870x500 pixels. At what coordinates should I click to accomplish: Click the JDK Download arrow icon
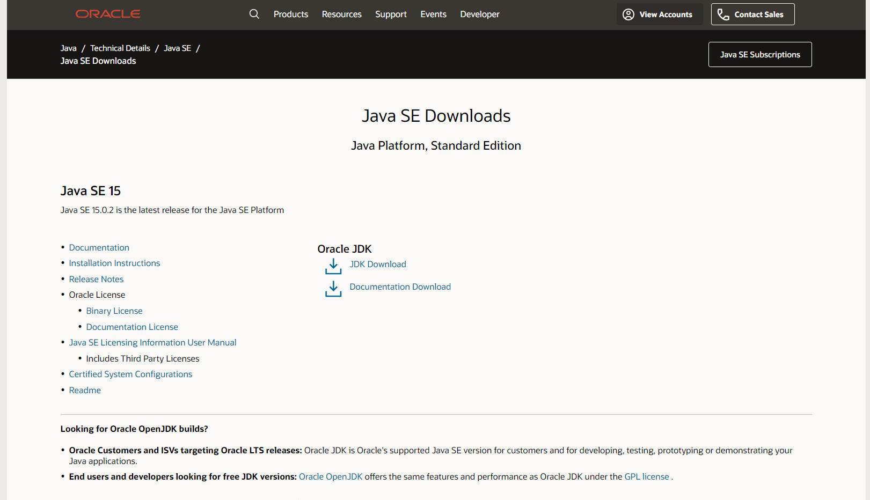(x=333, y=266)
